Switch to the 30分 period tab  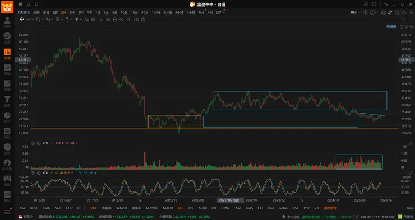(145, 13)
